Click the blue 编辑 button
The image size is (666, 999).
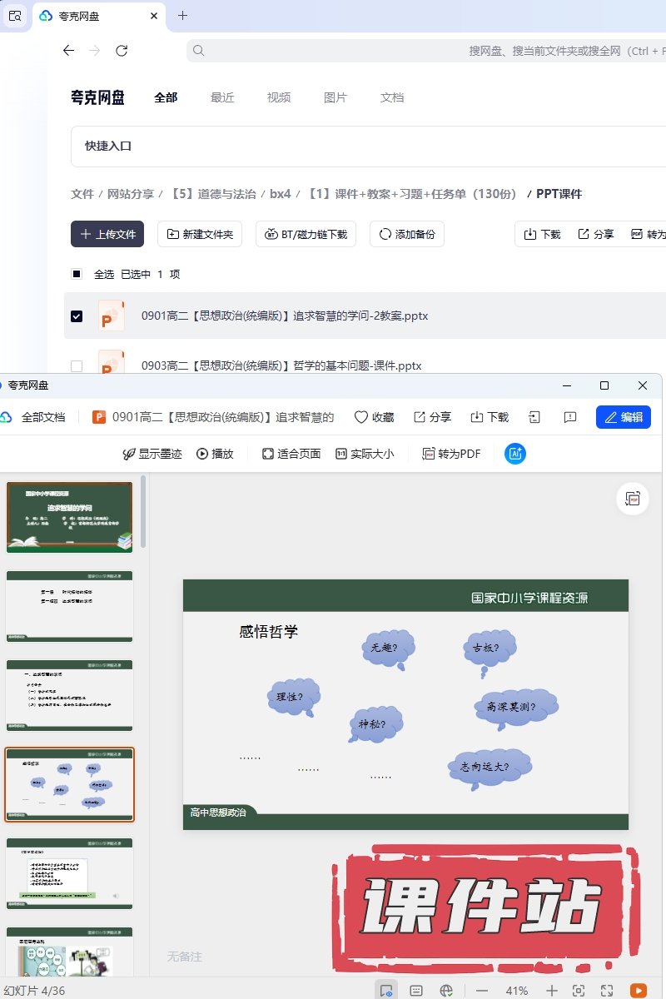click(623, 417)
